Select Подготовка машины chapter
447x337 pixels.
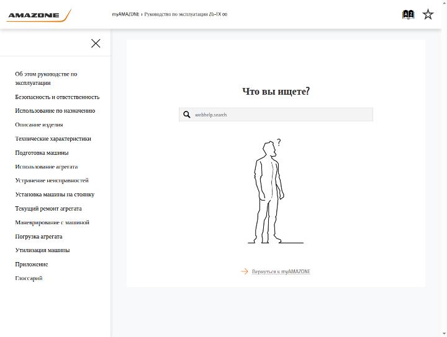point(42,153)
